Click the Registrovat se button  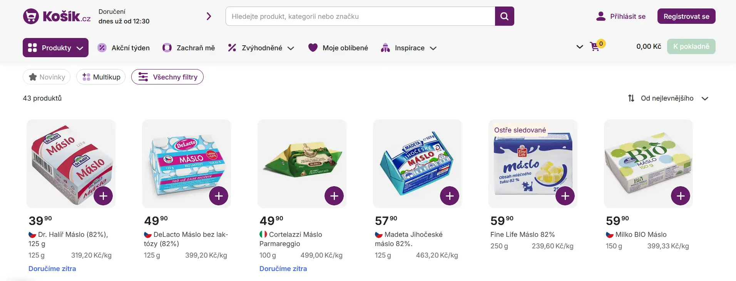(686, 17)
